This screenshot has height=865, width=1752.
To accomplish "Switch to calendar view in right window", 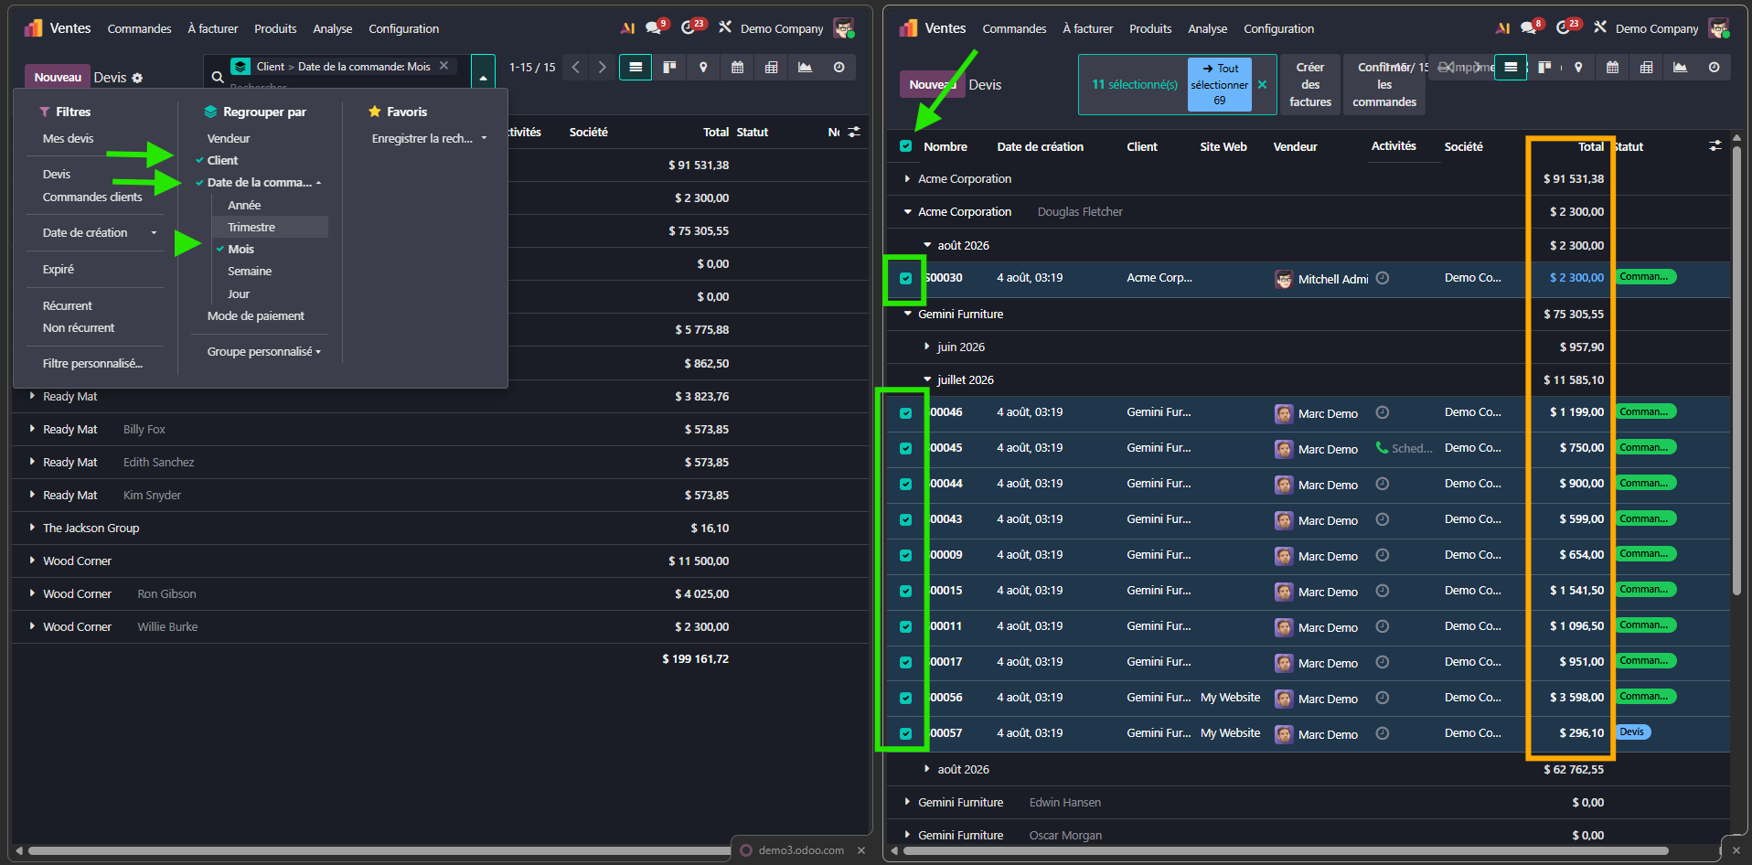I will (x=1612, y=67).
